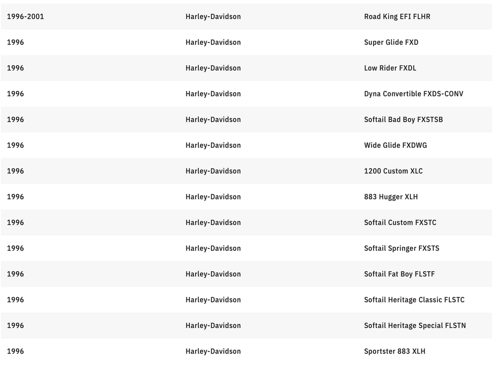
Task: Select the 1200 Custom XLC entry
Action: [394, 171]
